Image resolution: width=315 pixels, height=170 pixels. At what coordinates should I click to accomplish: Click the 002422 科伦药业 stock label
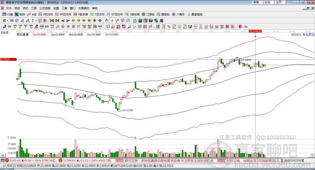(x=303, y=34)
